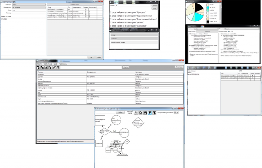The image size is (262, 168).
Task: Select the 'галактика' row in main table
Action: [x=110, y=74]
